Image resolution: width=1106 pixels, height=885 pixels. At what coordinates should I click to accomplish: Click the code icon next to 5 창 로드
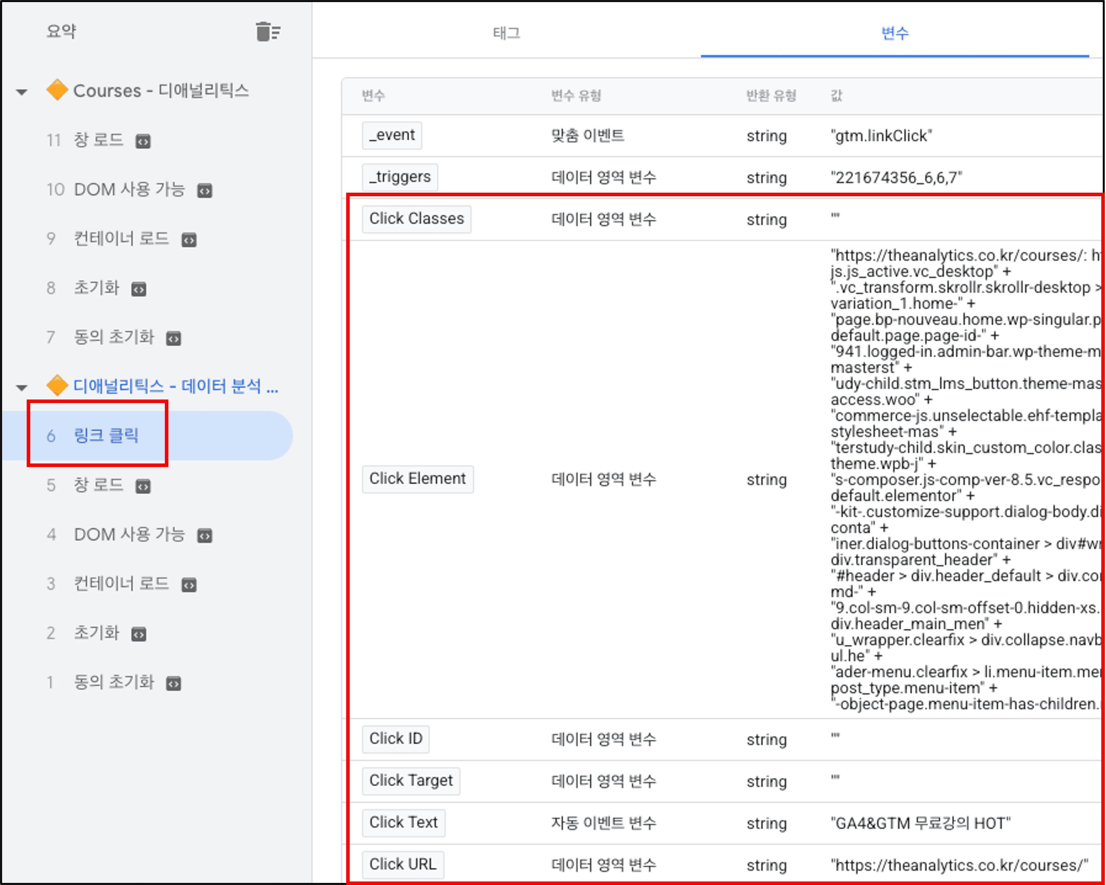[143, 486]
